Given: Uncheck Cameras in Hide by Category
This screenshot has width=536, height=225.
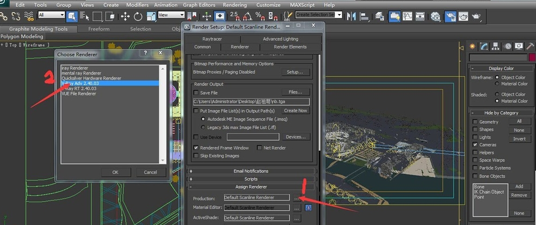Looking at the screenshot, I should click(x=475, y=144).
